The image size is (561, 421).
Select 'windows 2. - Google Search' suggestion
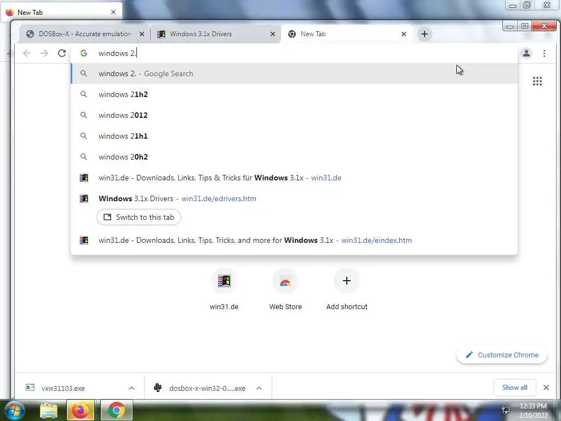294,73
